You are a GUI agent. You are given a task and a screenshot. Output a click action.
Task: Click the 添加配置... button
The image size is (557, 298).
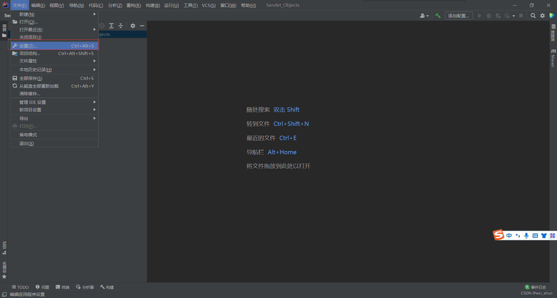click(x=459, y=16)
